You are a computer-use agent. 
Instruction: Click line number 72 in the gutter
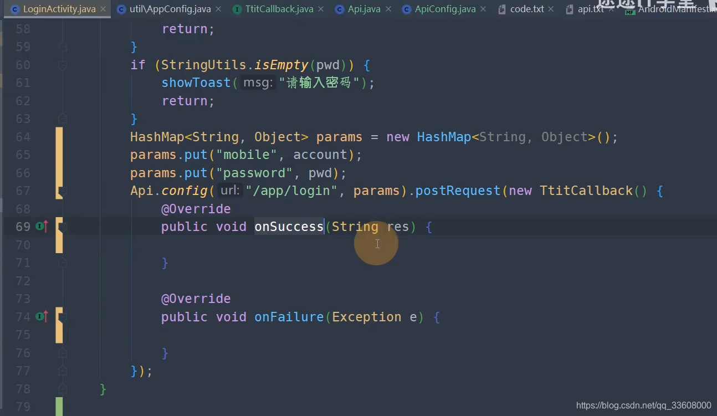pos(23,281)
